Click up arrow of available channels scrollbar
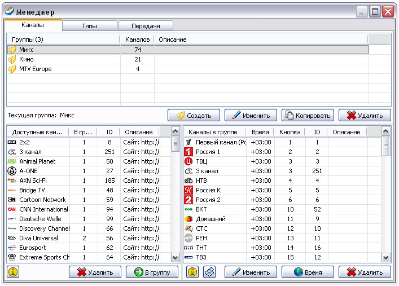The height and width of the screenshot is (286, 399). point(175,131)
